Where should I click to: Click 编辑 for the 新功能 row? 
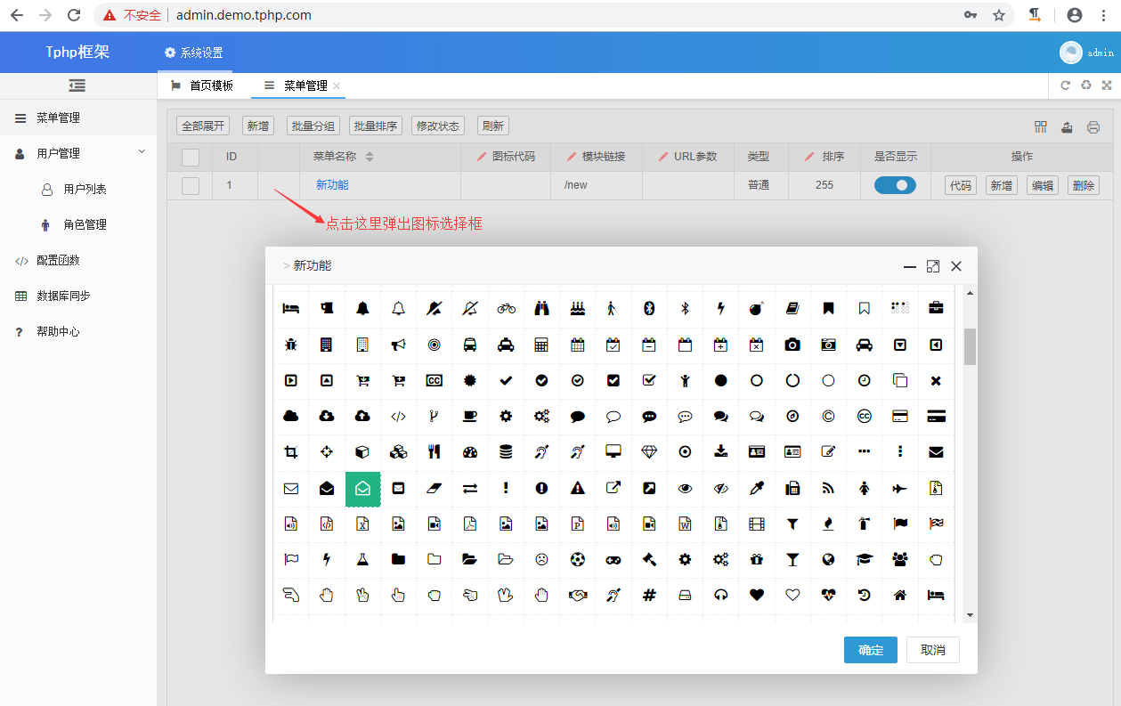1043,185
